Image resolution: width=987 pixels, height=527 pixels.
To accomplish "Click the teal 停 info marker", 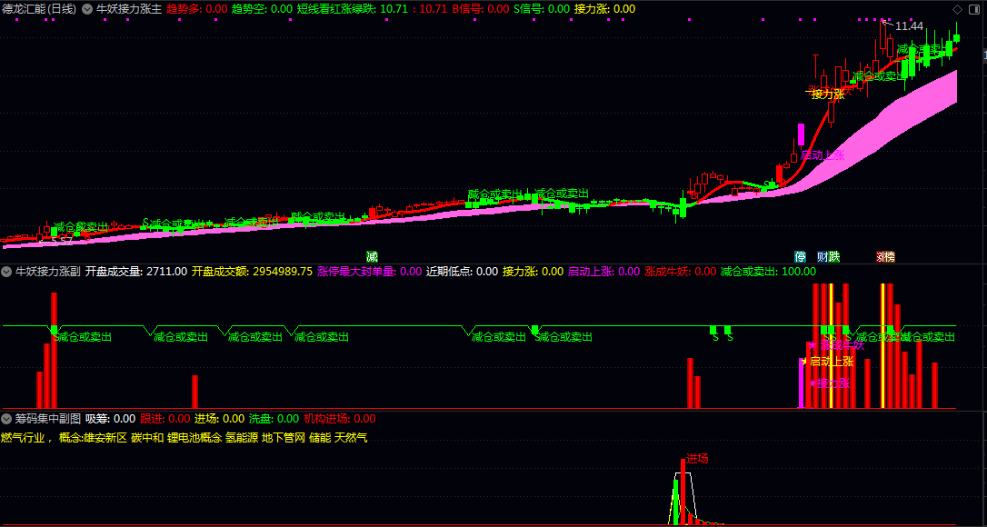I will coord(800,257).
